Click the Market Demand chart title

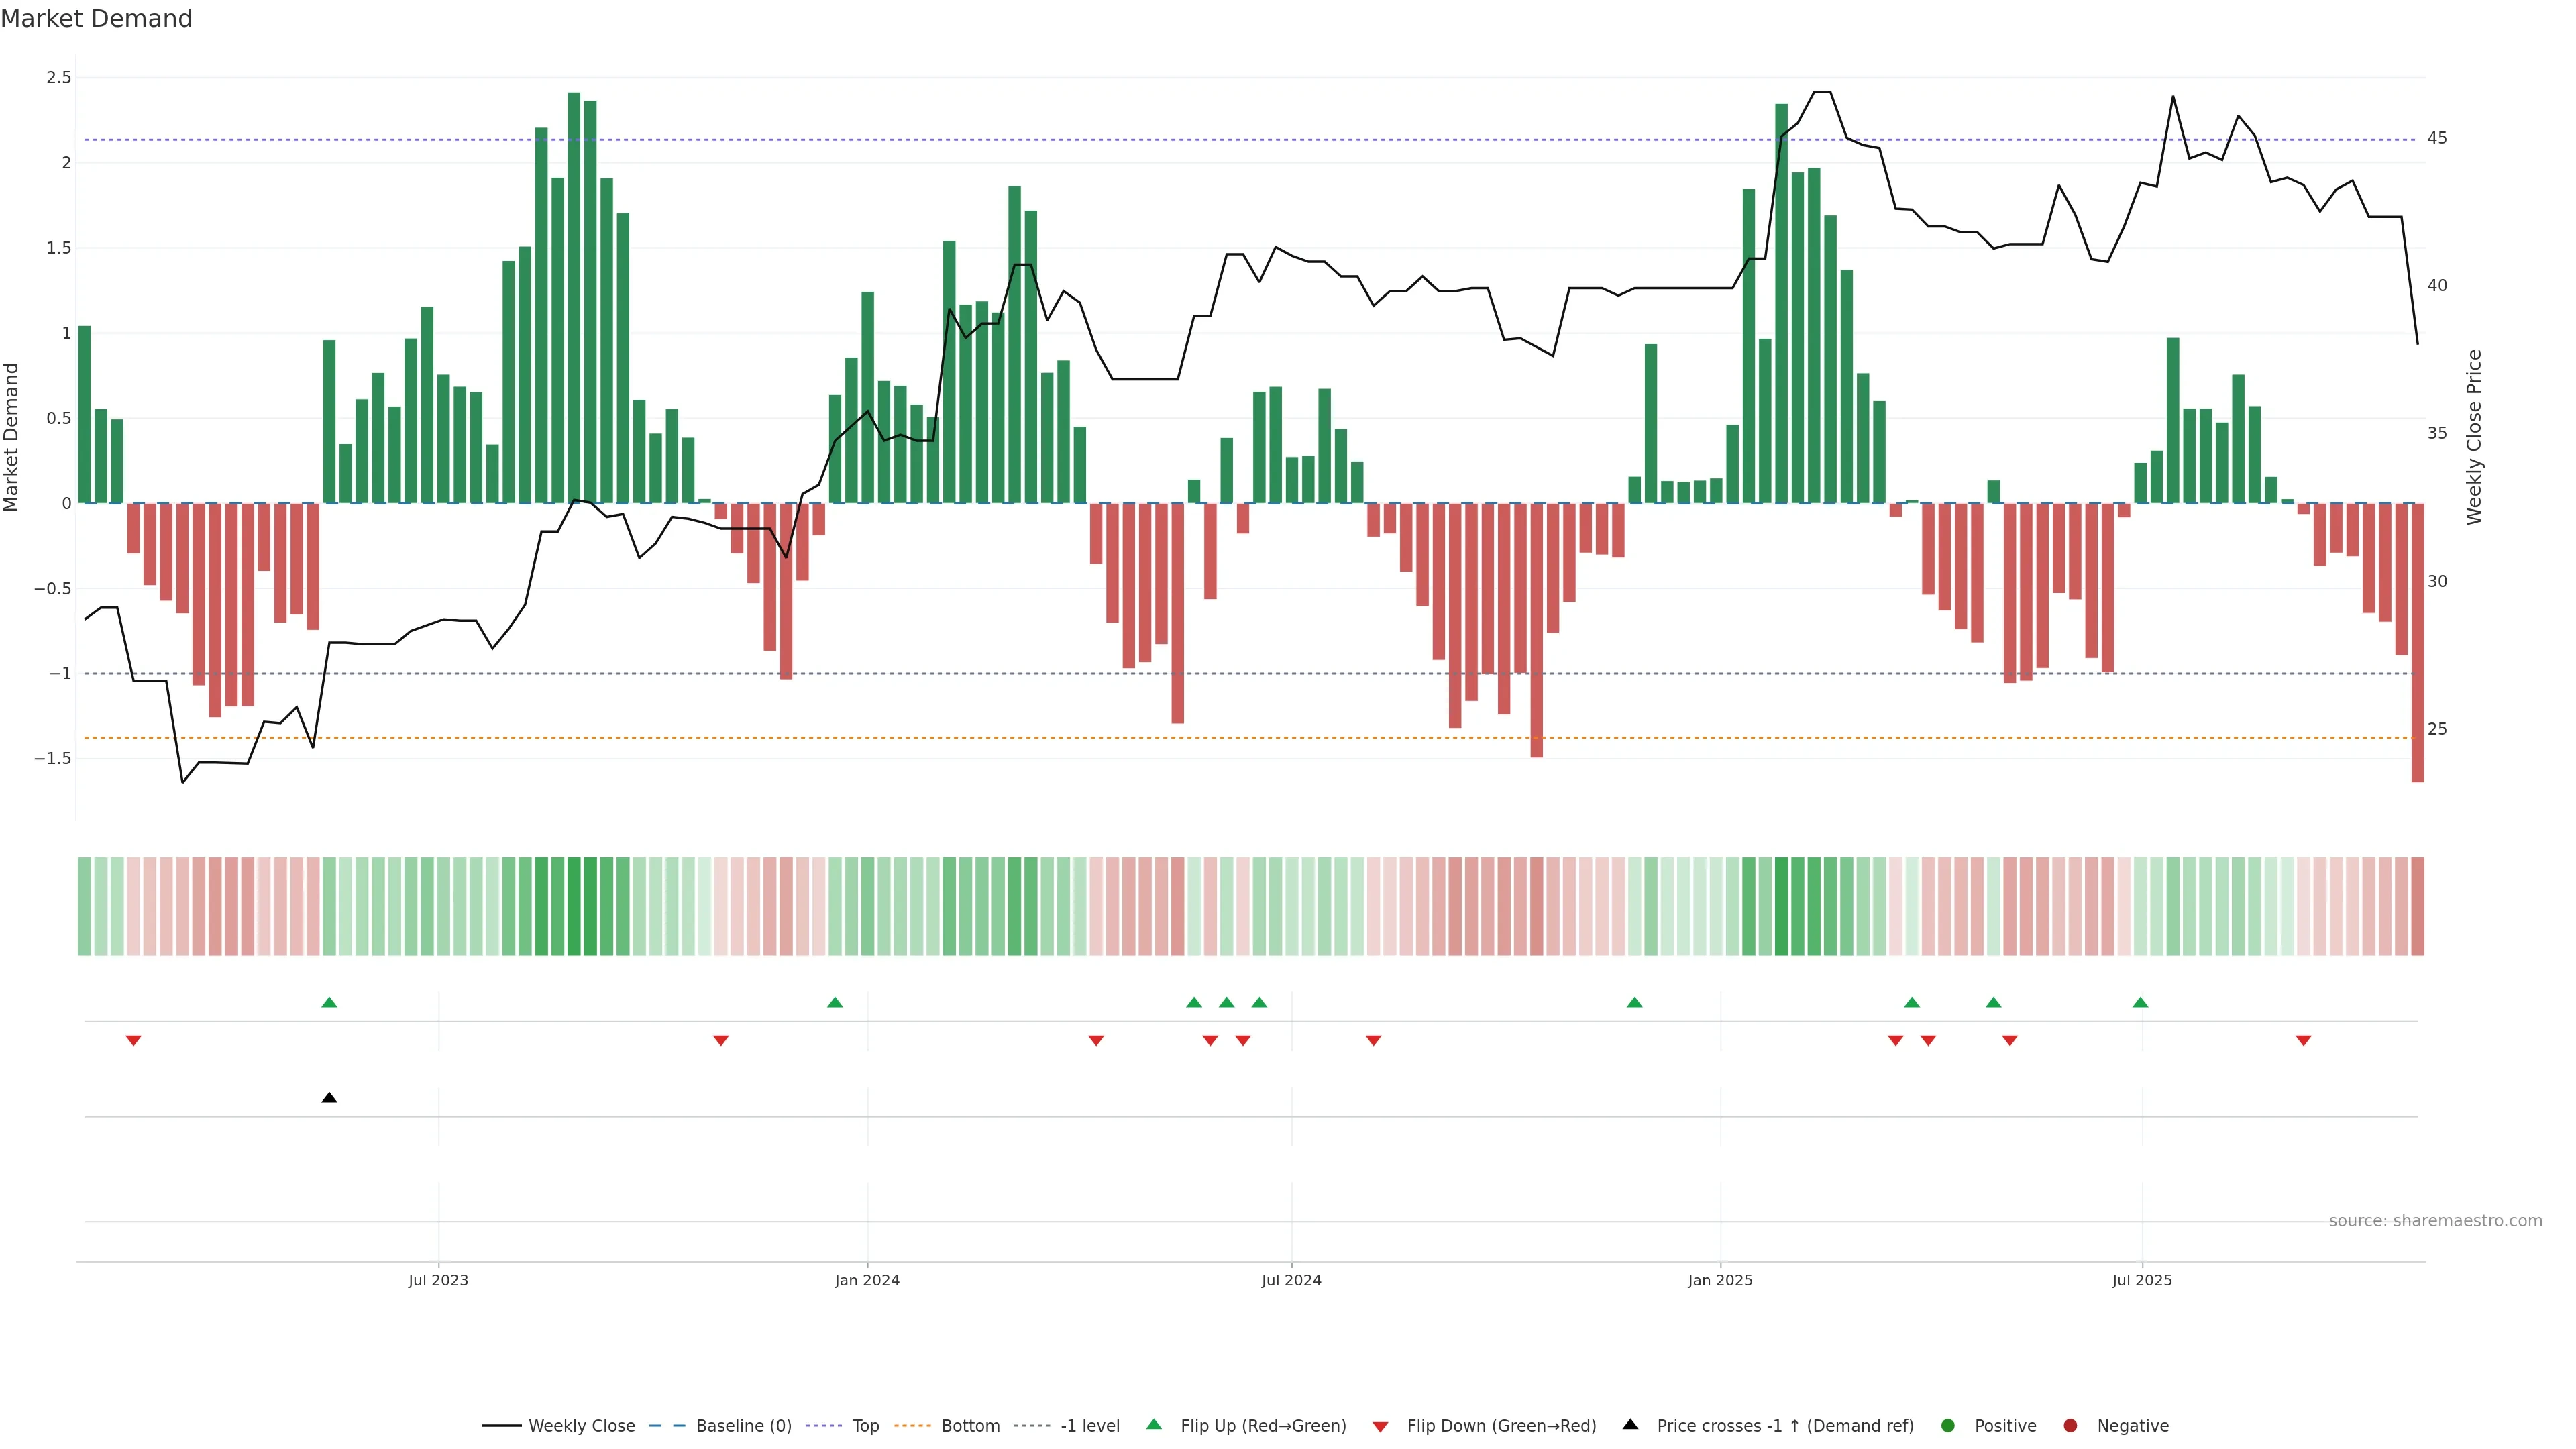(96, 19)
